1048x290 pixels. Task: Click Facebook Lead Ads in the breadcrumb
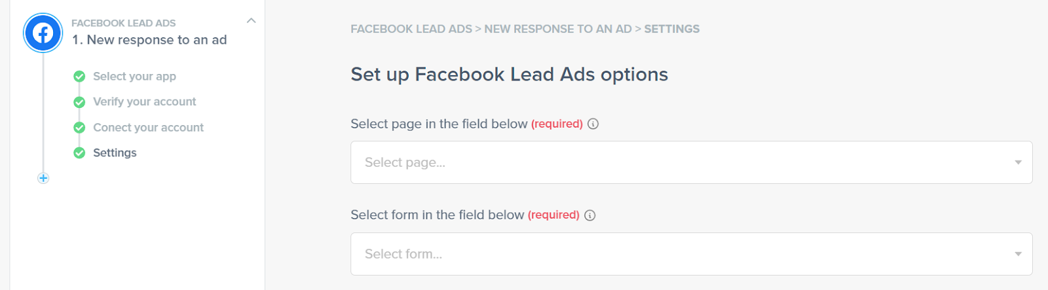tap(411, 29)
